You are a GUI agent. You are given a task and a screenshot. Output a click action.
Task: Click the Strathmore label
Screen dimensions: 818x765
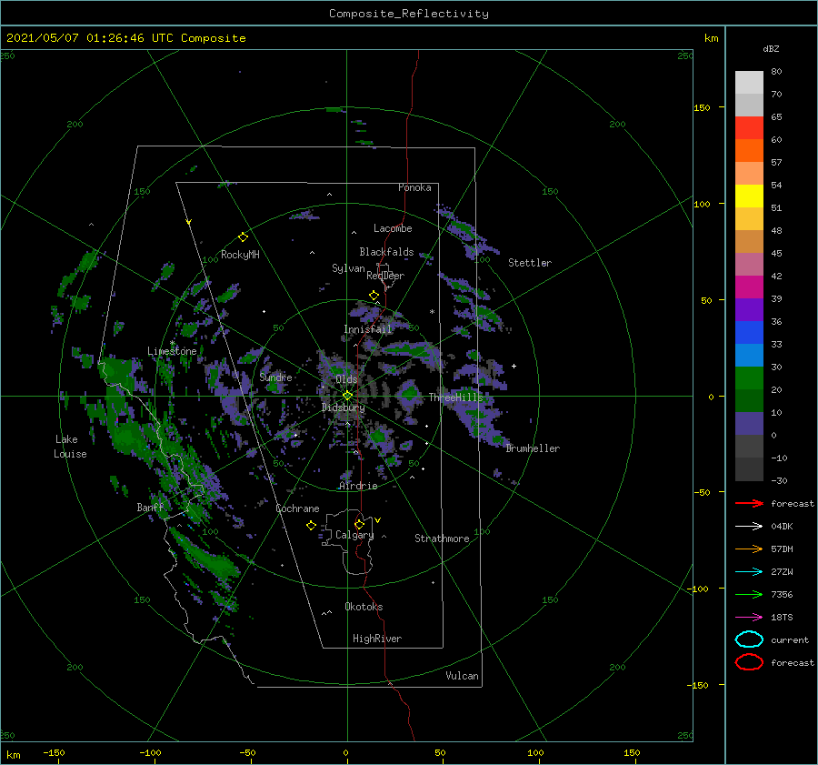tap(442, 539)
